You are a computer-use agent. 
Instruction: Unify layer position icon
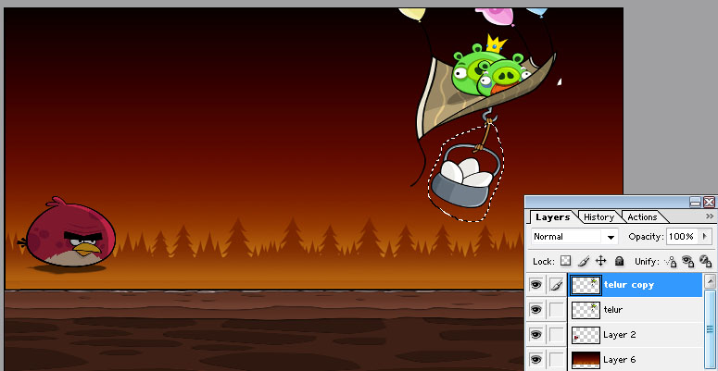pyautogui.click(x=671, y=262)
